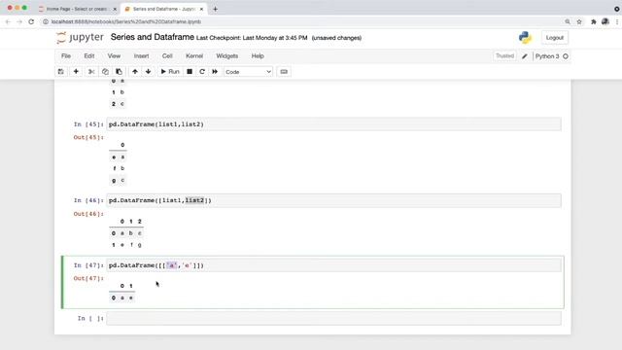The height and width of the screenshot is (350, 622).
Task: Click Last Checkpoint text
Action: (252, 38)
